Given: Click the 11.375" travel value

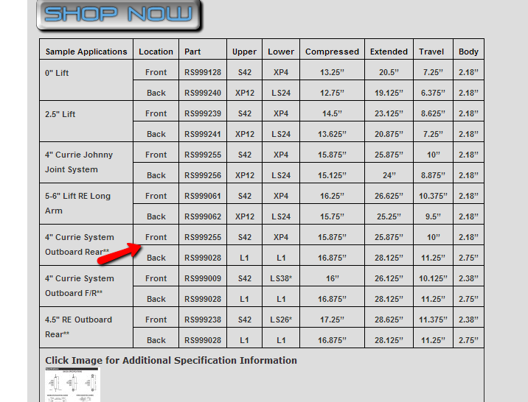Looking at the screenshot, I should coord(433,320).
